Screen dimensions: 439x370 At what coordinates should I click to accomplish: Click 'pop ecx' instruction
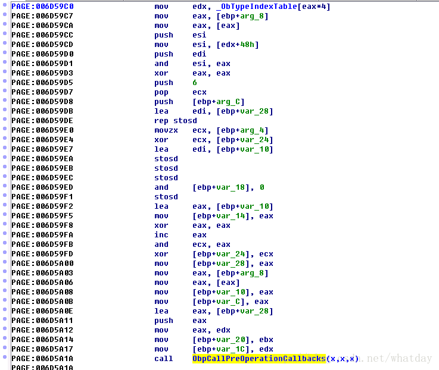[x=180, y=92]
